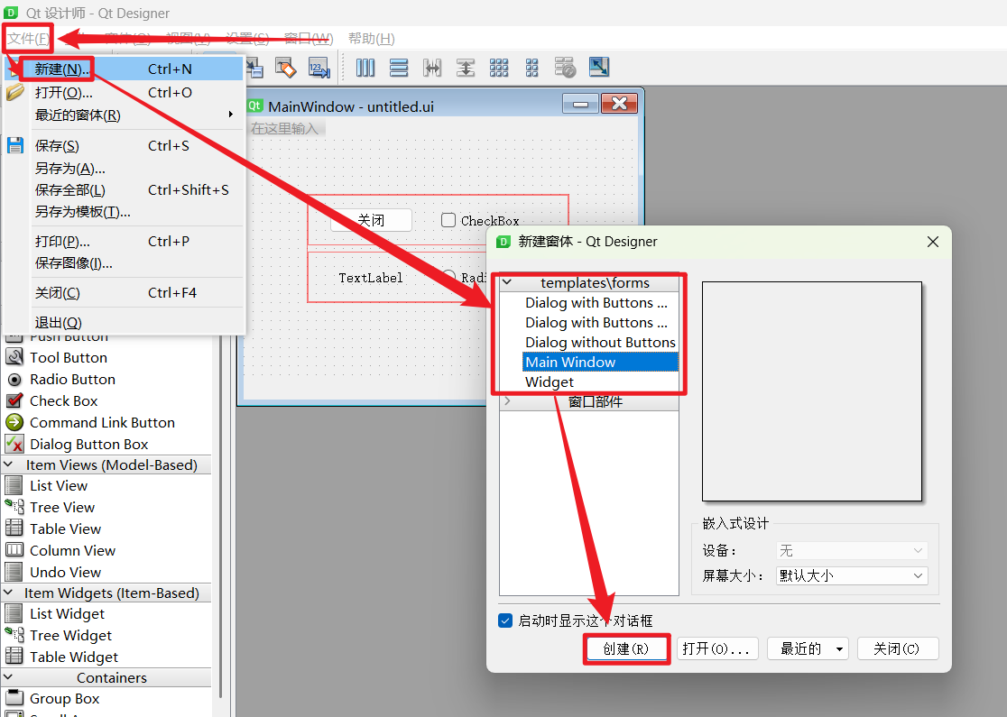Click the 关闭 push button in form
1007x717 pixels.
tap(371, 220)
